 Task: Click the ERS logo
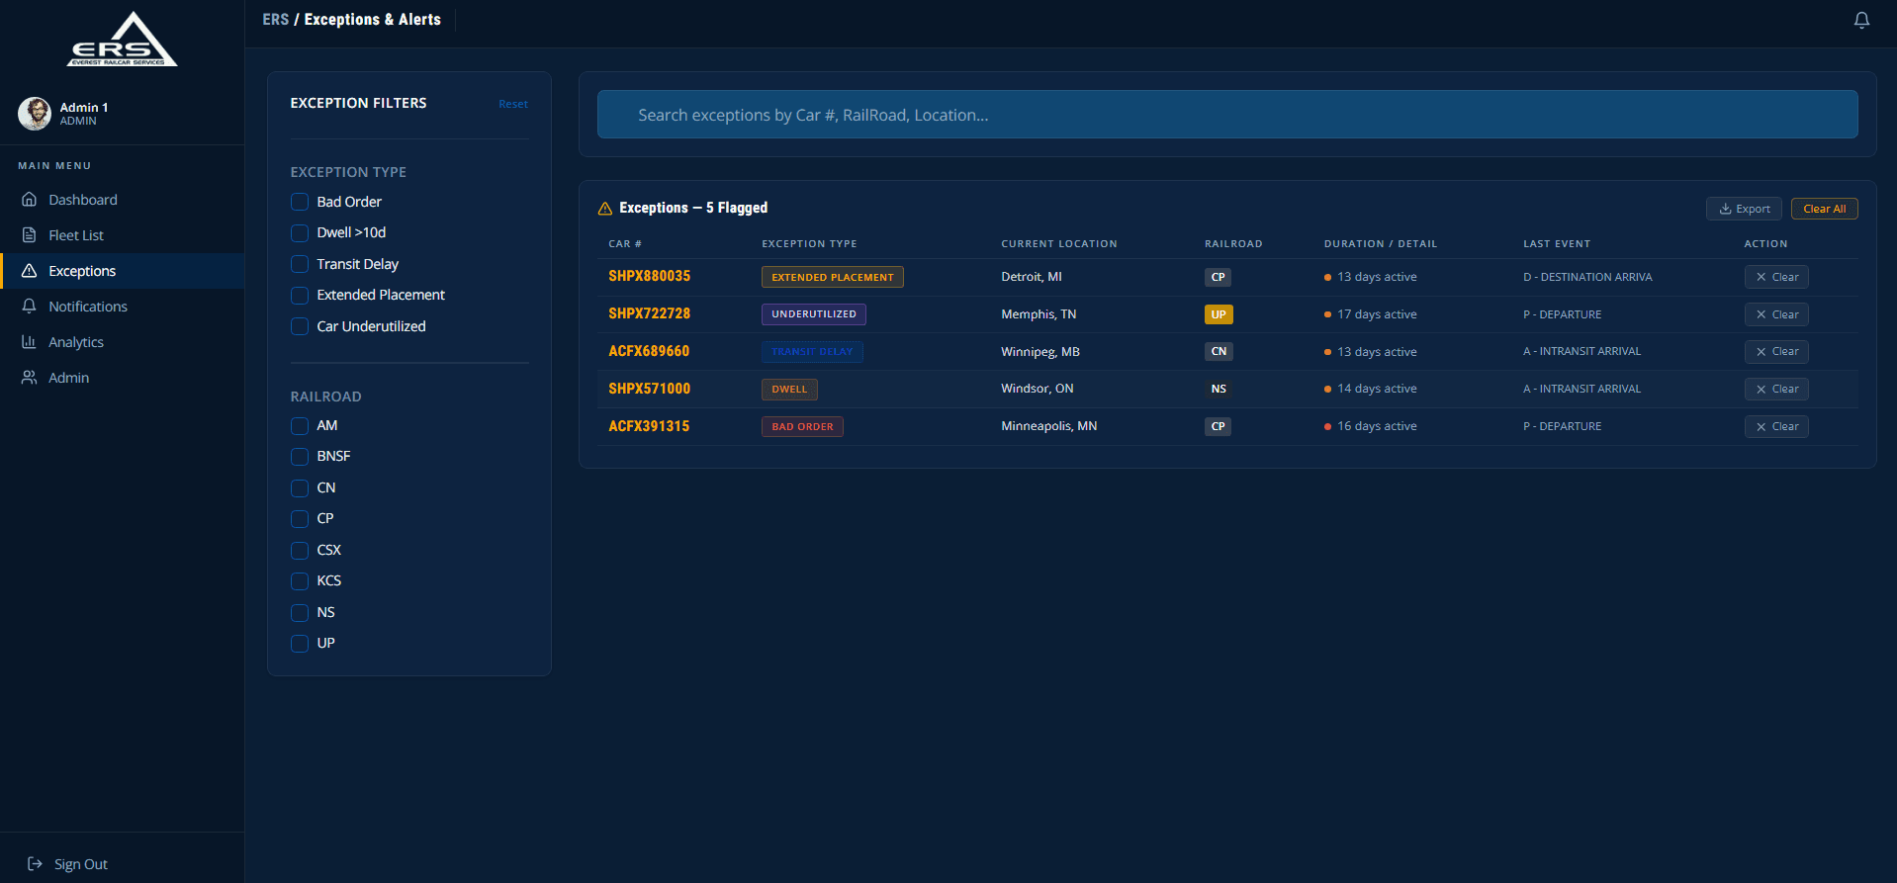(x=122, y=40)
